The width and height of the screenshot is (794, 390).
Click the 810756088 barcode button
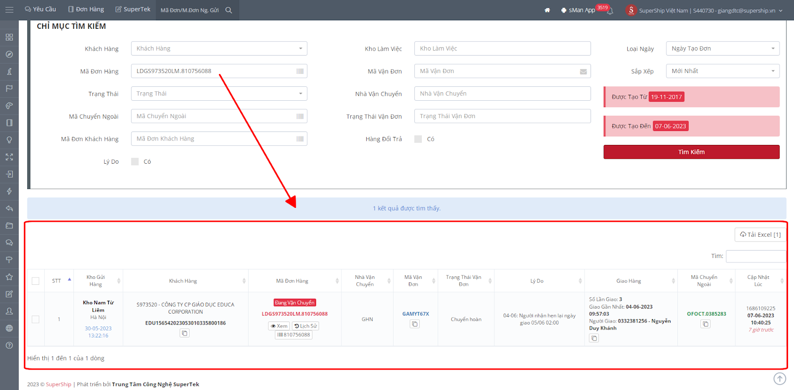tap(294, 335)
